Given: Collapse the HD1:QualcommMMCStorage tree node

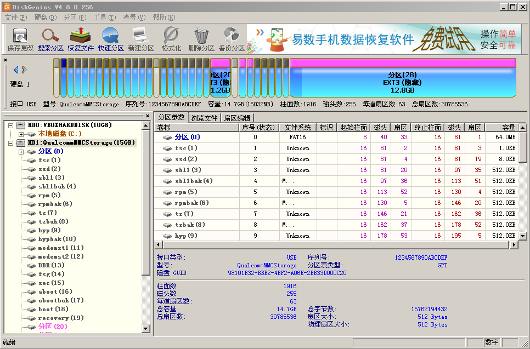Looking at the screenshot, I should click(10, 142).
